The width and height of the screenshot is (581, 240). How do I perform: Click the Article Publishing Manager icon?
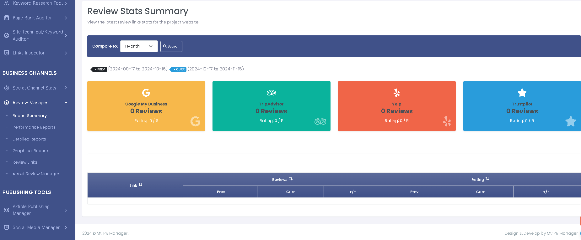point(7,210)
